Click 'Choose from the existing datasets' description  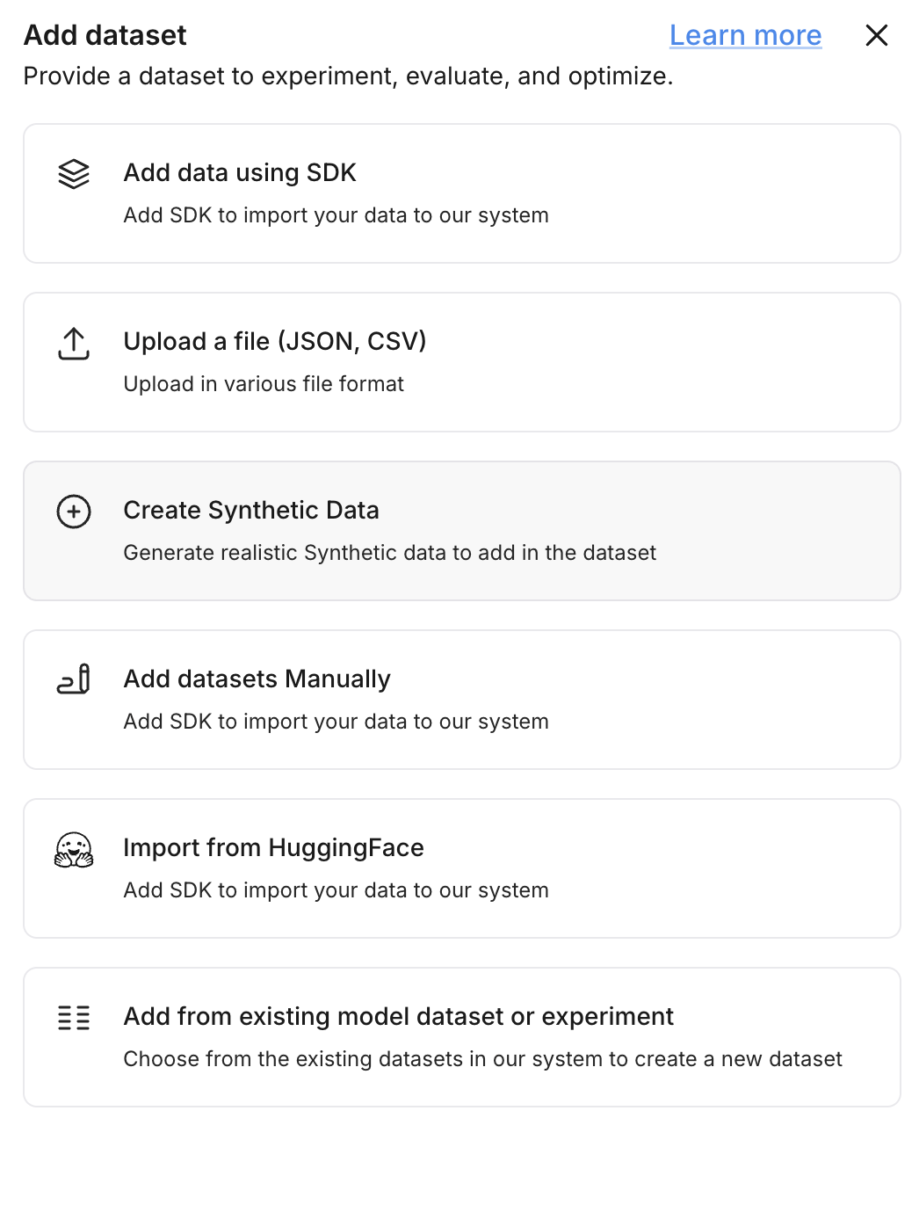click(x=482, y=1059)
